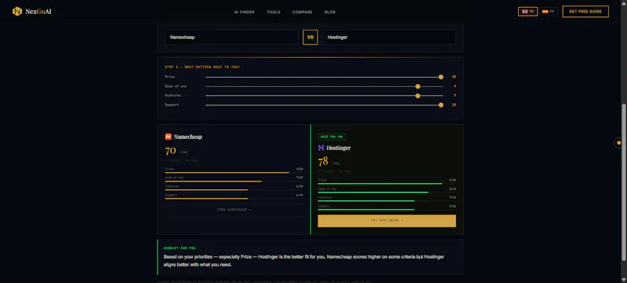Open the AI Finder menu item
Image resolution: width=627 pixels, height=283 pixels.
(x=245, y=12)
